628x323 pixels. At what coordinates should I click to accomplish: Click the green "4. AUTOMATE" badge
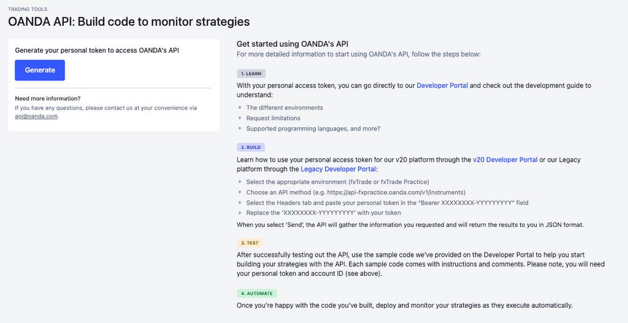257,294
